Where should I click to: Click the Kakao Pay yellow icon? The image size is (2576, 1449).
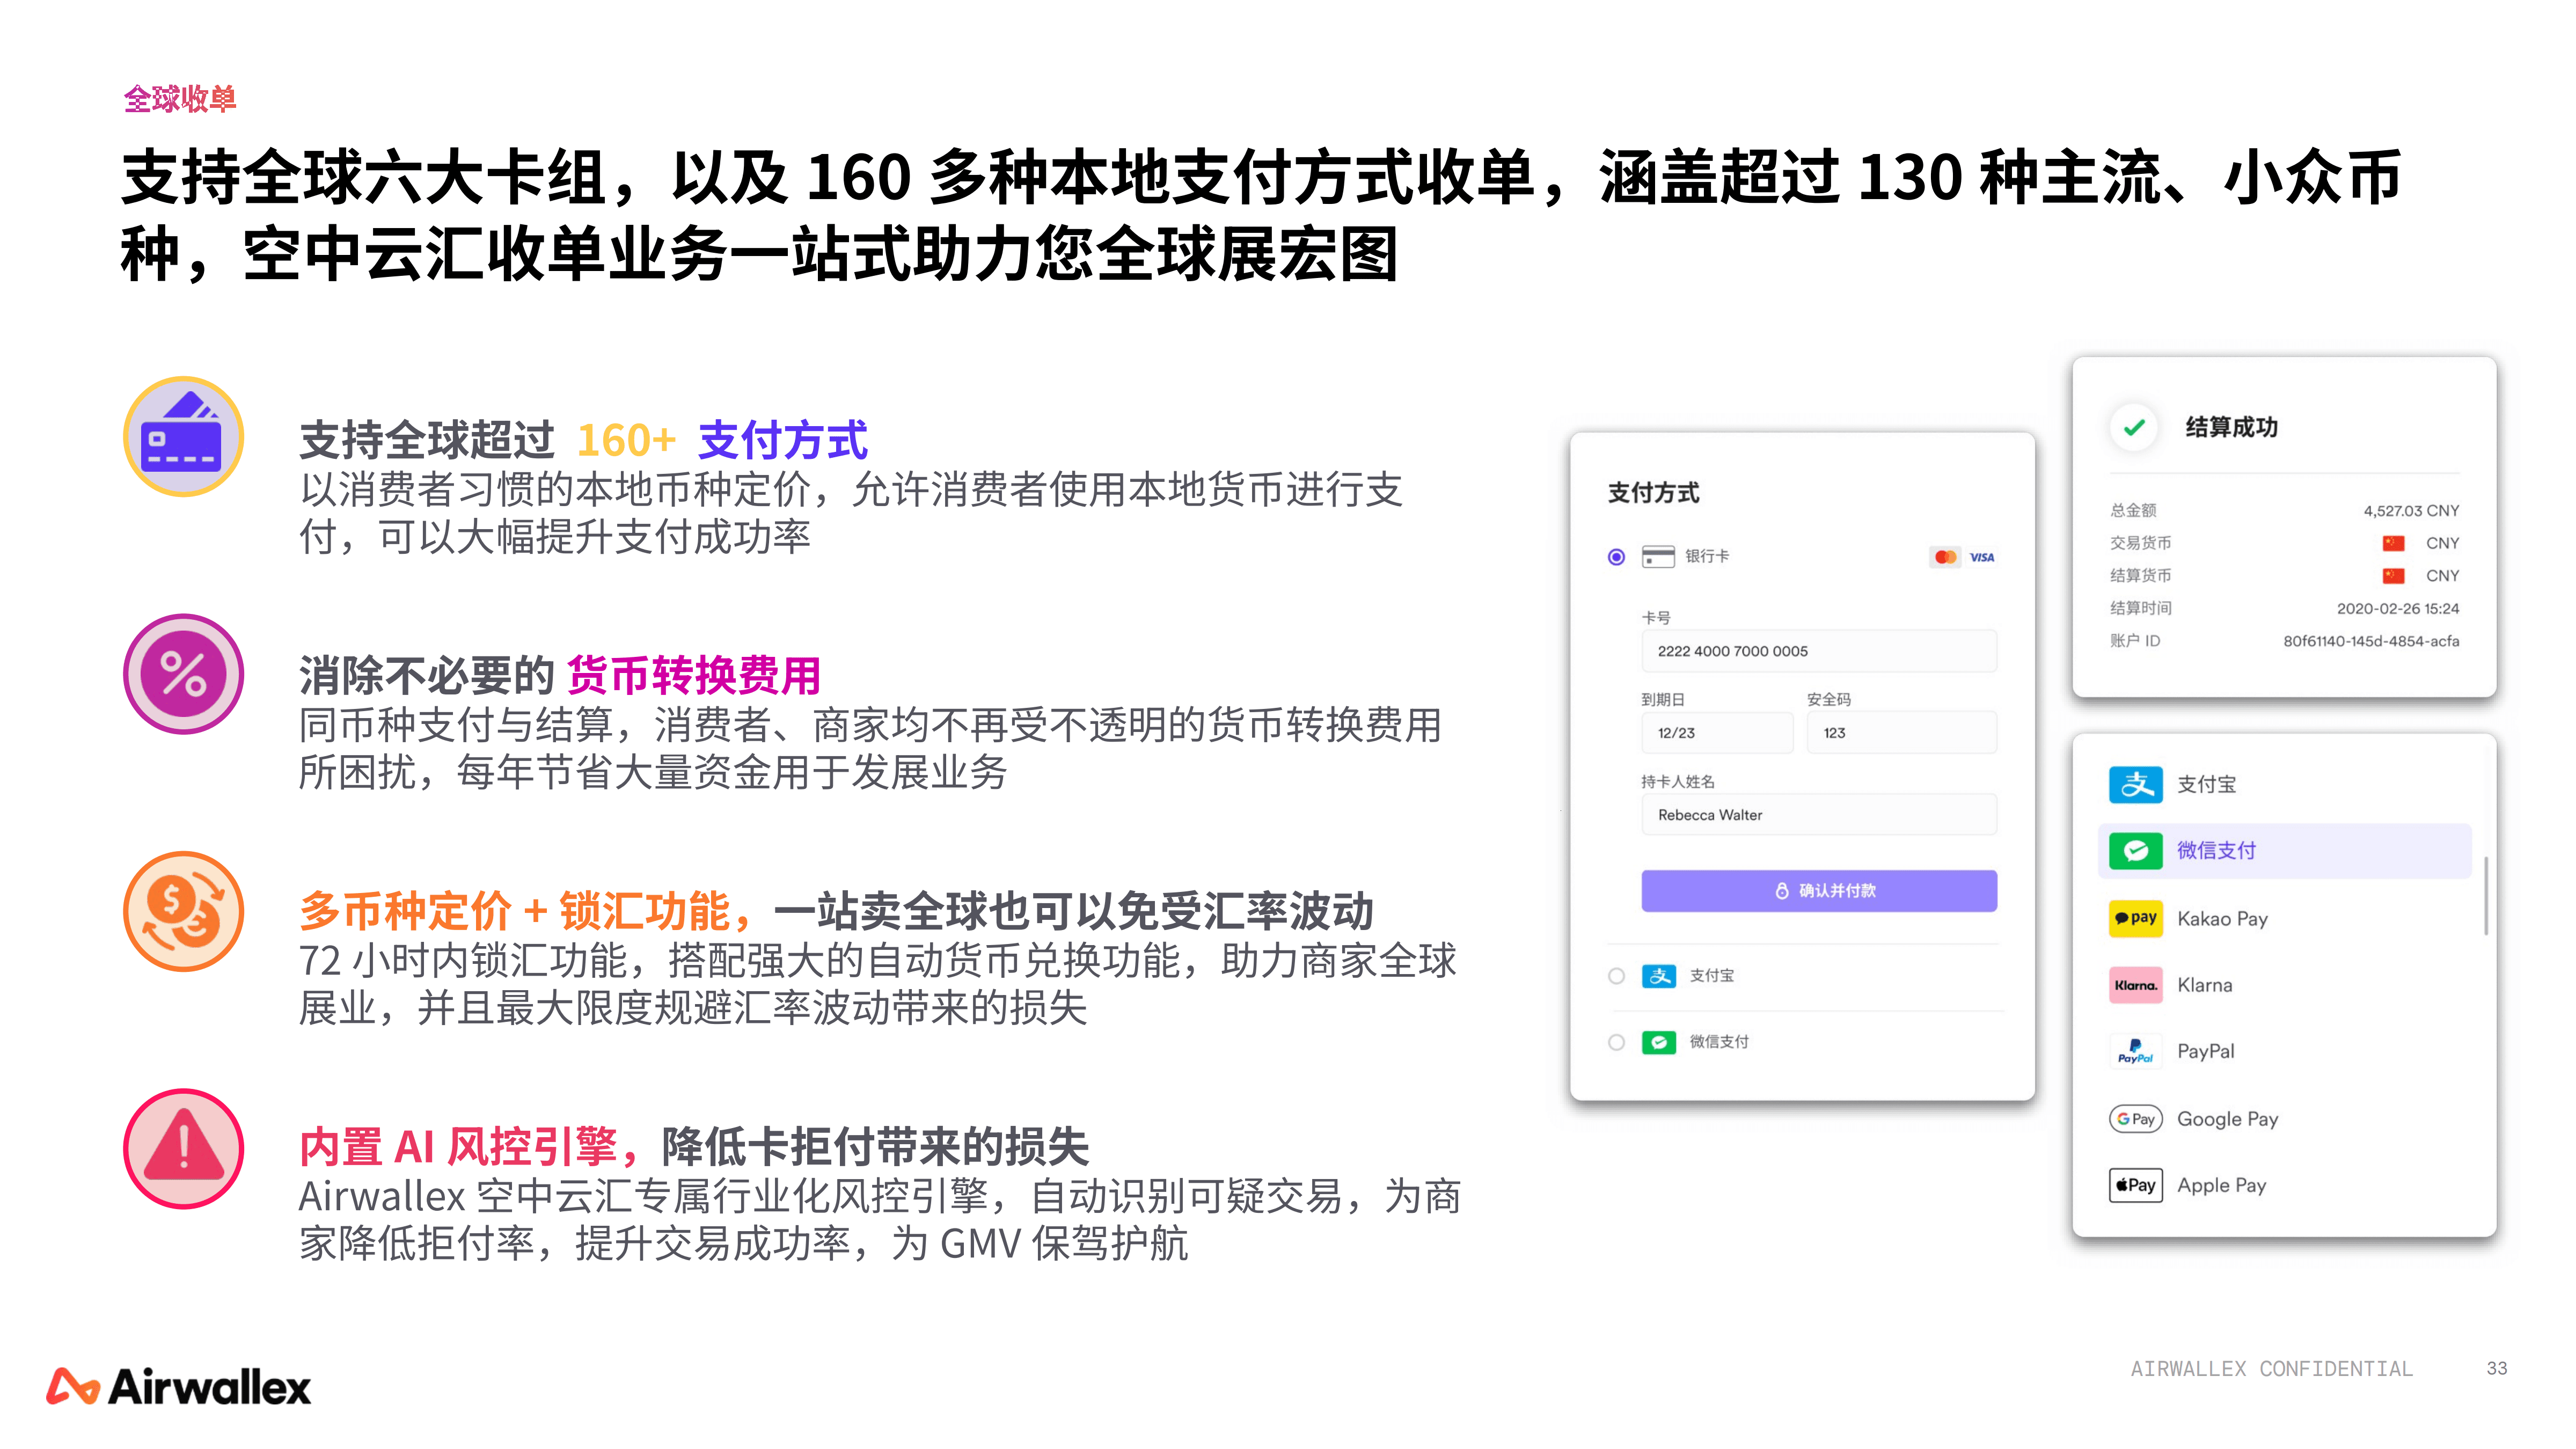tap(2136, 918)
